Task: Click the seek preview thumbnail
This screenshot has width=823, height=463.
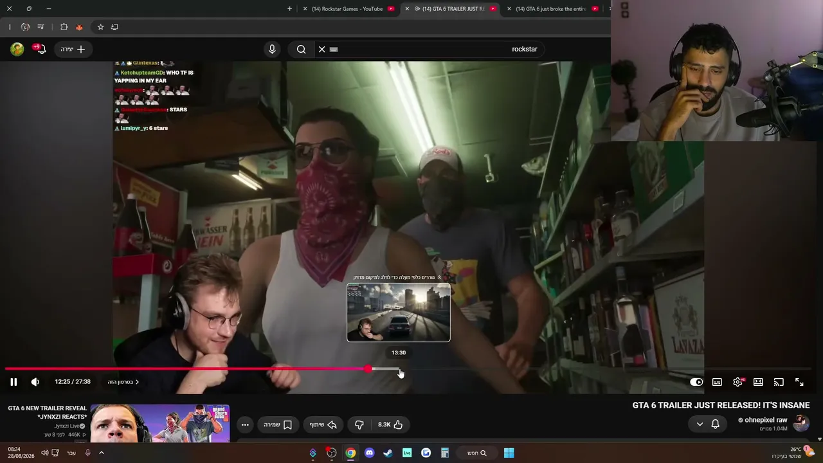Action: [399, 313]
